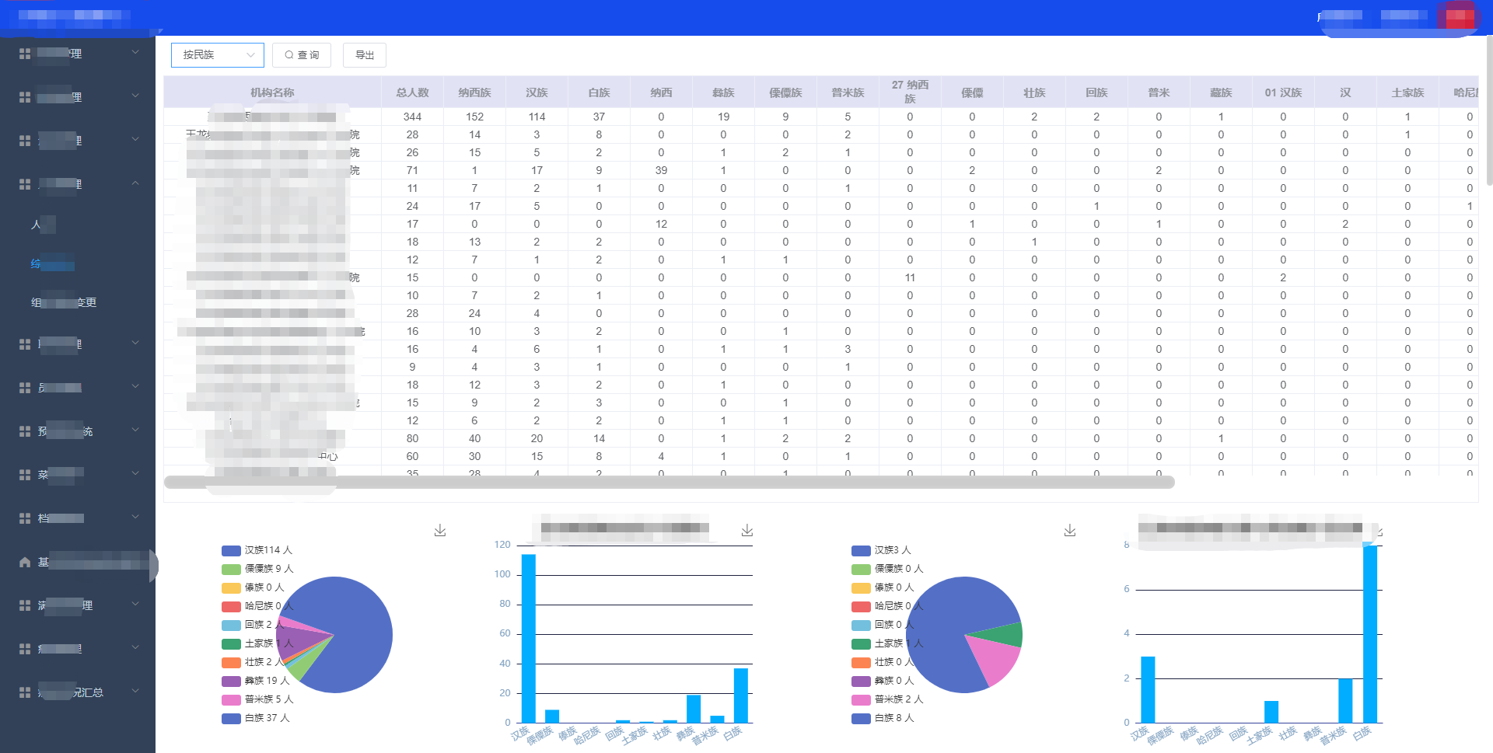Click the 白族 column header
This screenshot has height=753, width=1493.
599,92
